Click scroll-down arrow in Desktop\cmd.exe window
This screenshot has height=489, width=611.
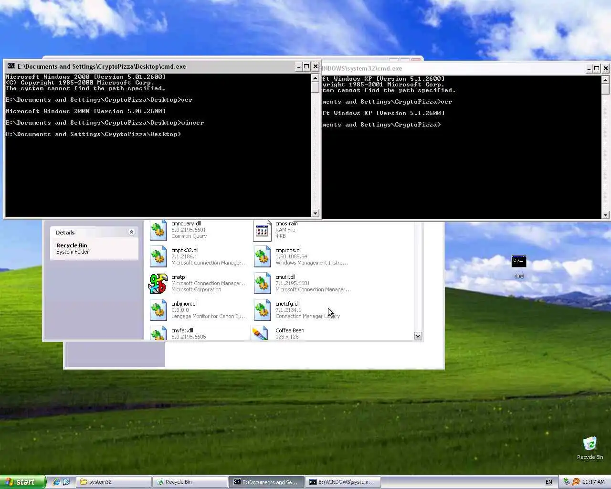pyautogui.click(x=315, y=213)
